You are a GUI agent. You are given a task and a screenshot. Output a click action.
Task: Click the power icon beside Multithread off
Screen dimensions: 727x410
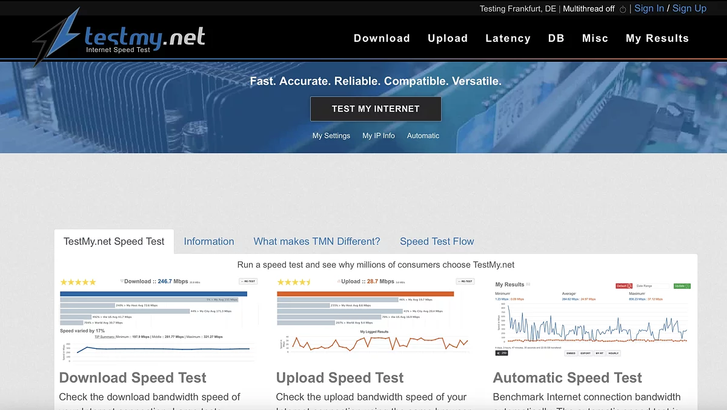pyautogui.click(x=623, y=9)
